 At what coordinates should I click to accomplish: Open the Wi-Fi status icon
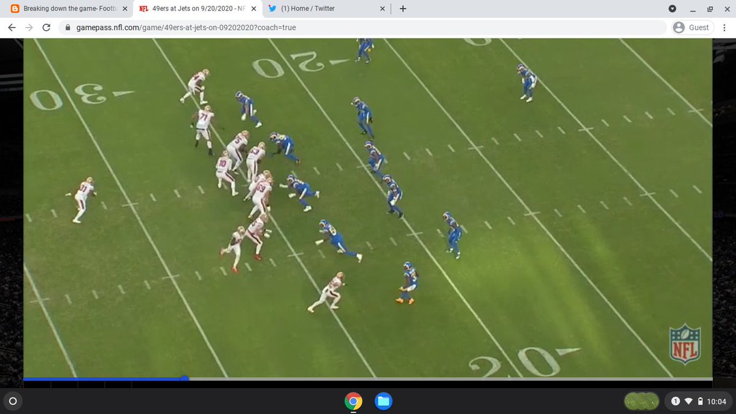[689, 402]
